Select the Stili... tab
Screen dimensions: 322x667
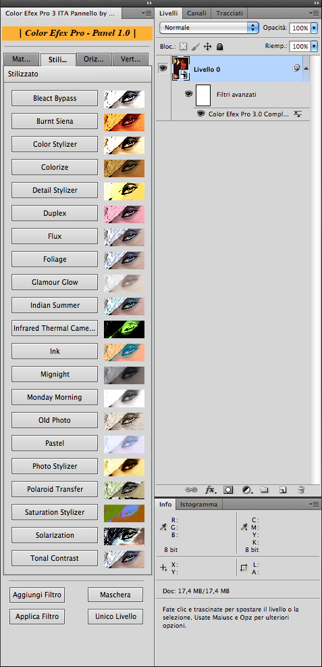(57, 60)
